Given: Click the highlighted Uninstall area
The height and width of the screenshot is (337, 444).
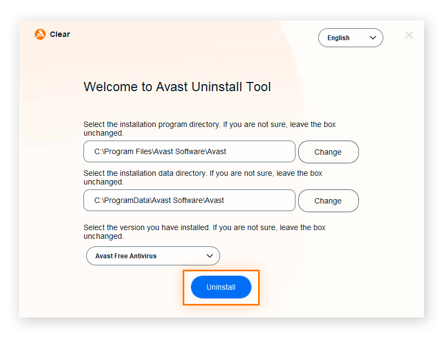Looking at the screenshot, I should (221, 287).
